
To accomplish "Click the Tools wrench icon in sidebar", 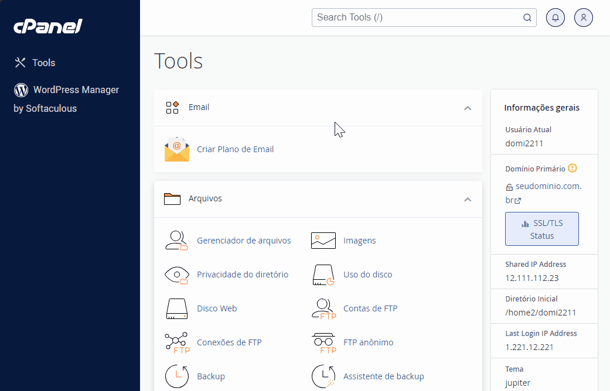I will pyautogui.click(x=21, y=63).
